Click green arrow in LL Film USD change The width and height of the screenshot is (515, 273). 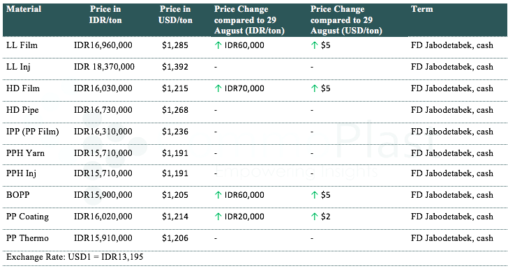tap(314, 45)
